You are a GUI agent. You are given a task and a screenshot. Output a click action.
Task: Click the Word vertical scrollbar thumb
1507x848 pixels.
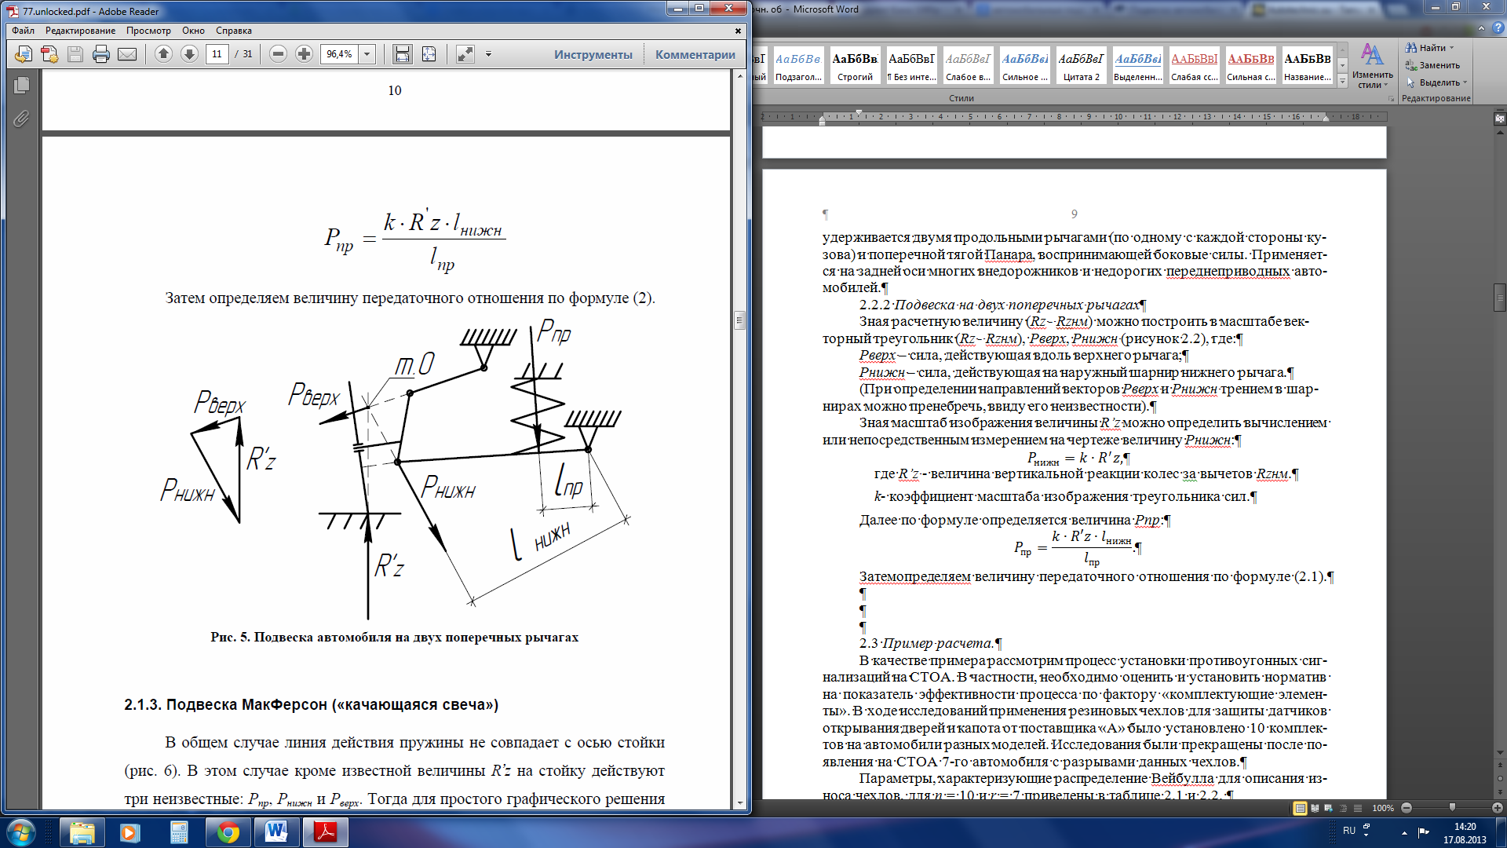click(x=1500, y=298)
